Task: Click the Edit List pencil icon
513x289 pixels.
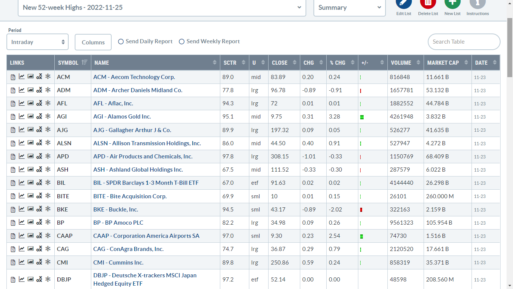Action: pyautogui.click(x=404, y=3)
